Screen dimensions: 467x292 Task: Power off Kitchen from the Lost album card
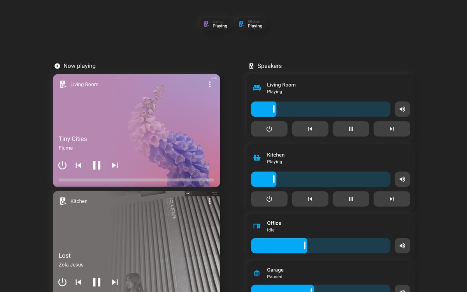point(62,282)
